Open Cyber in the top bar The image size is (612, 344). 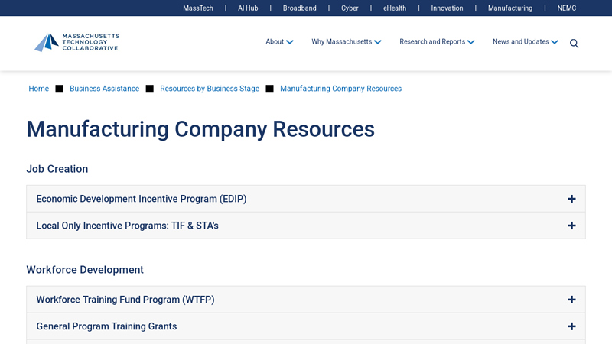[350, 8]
